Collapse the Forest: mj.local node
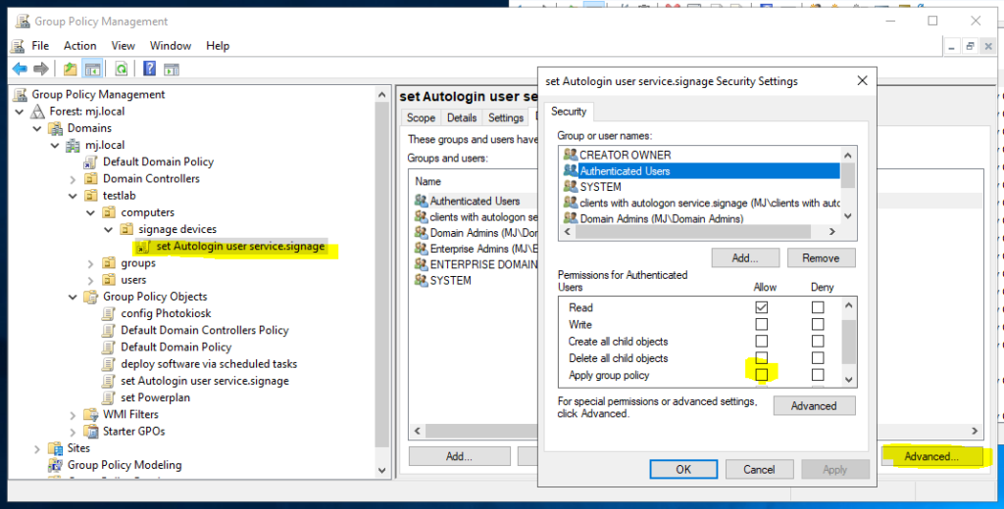The image size is (1004, 509). pyautogui.click(x=20, y=112)
